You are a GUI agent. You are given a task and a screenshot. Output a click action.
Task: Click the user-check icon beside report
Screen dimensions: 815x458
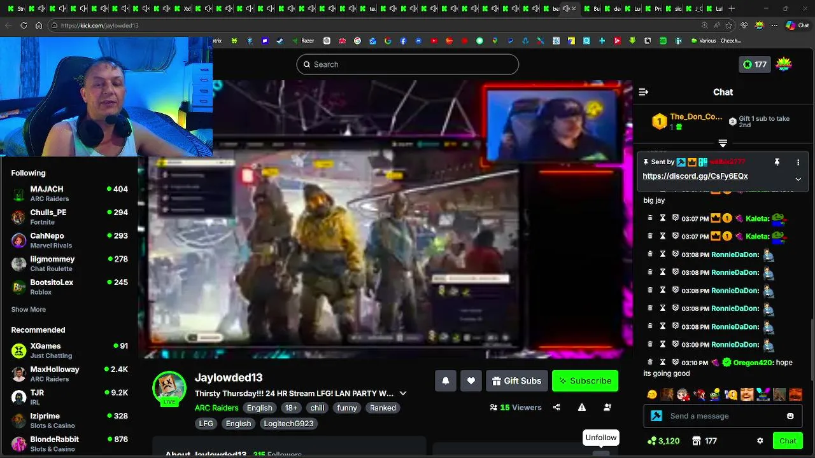[607, 407]
